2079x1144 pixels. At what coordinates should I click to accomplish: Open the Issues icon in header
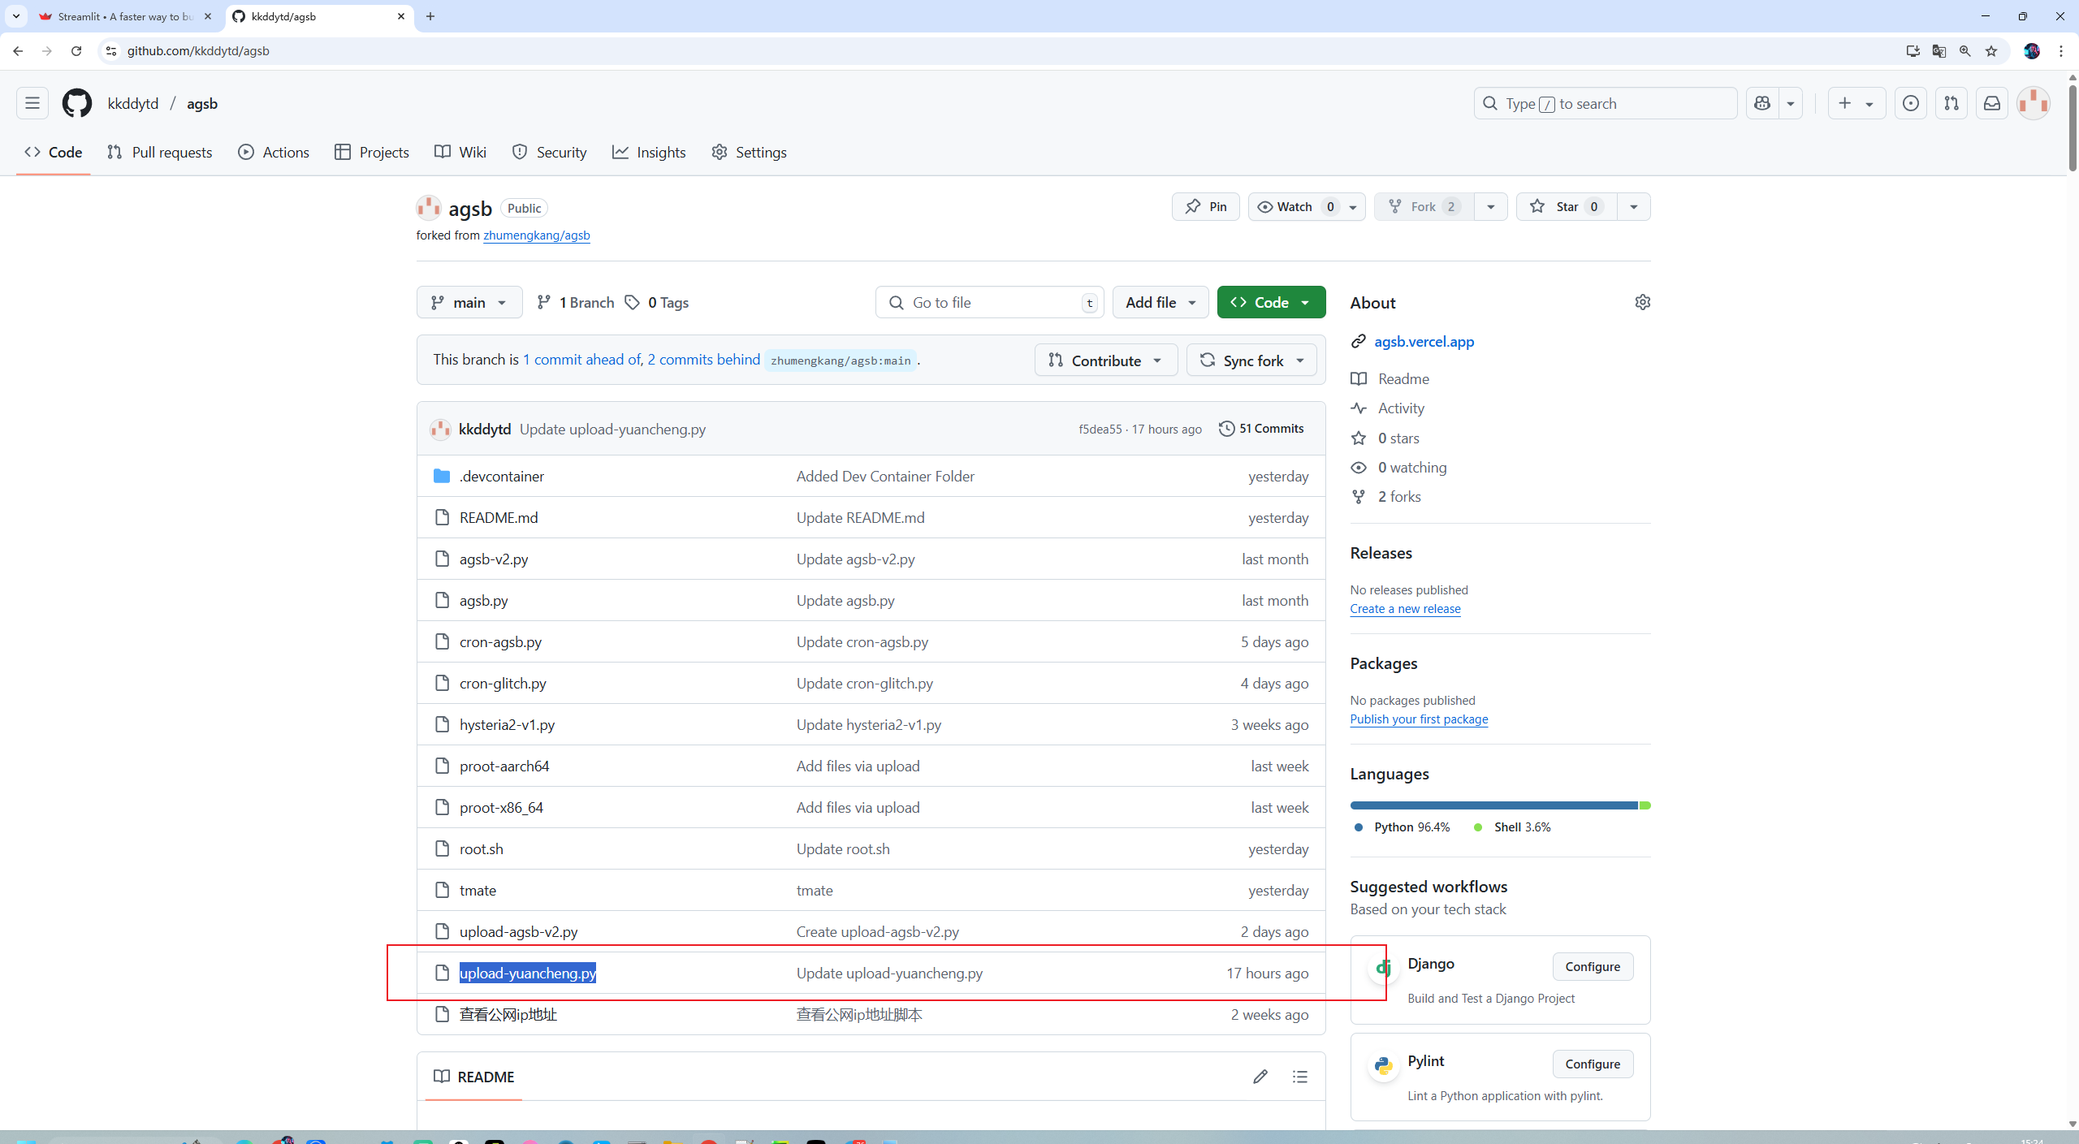[1911, 103]
